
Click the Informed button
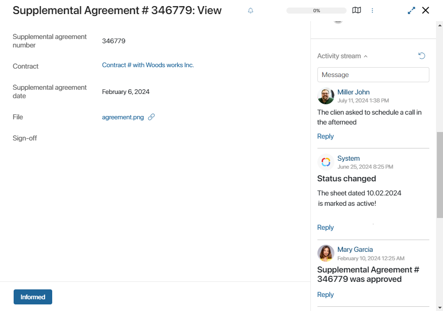[x=33, y=297]
